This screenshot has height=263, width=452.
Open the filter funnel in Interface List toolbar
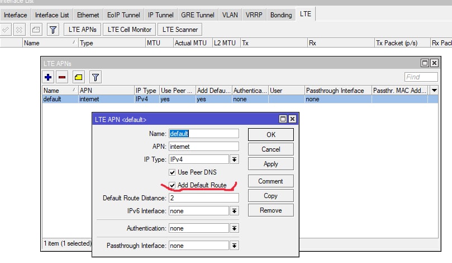pos(53,30)
